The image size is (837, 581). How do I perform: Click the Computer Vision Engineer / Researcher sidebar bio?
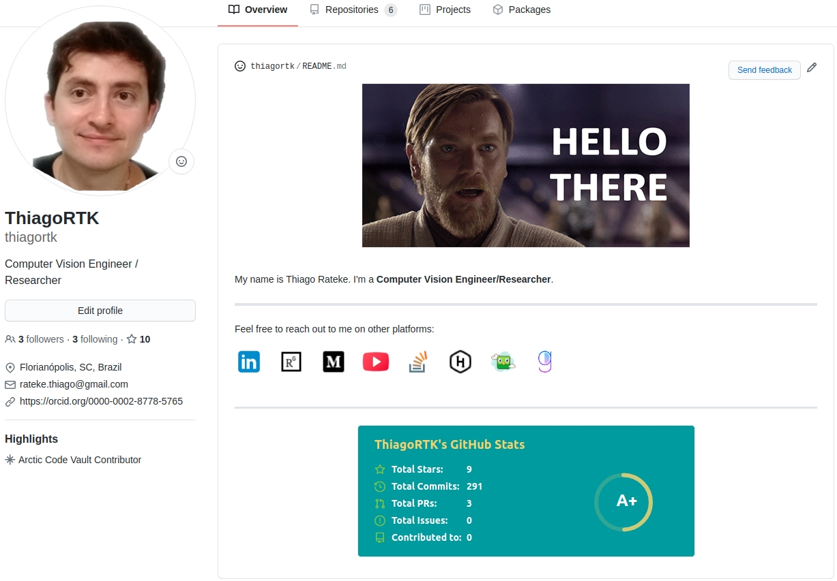point(72,272)
